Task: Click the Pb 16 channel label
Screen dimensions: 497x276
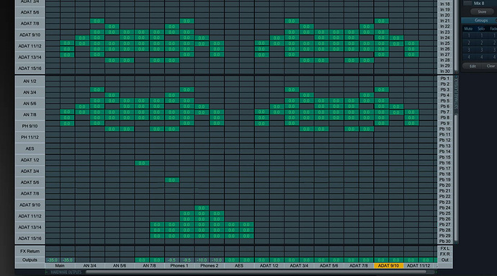Action: tap(444, 163)
